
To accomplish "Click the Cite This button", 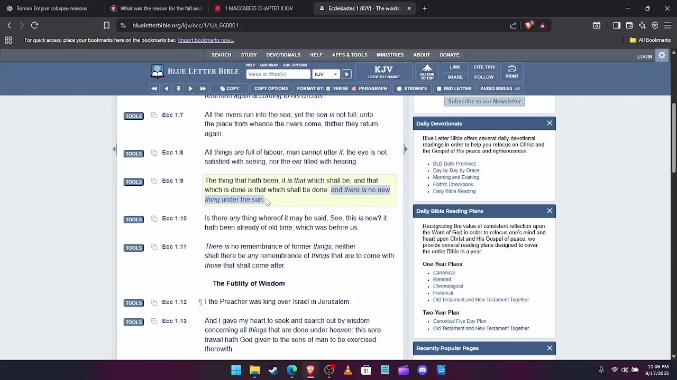I will (x=484, y=67).
